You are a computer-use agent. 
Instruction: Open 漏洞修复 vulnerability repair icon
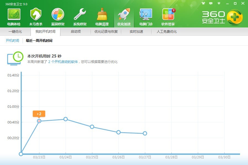coord(58,14)
